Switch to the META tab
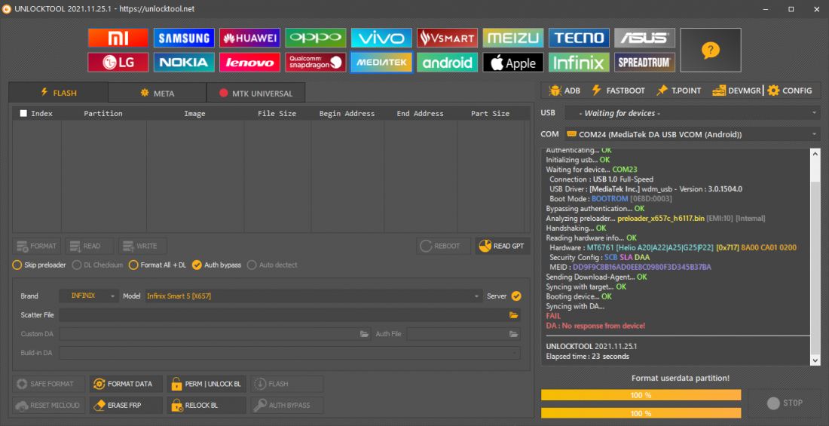Screen dimensions: 829x426 158,93
